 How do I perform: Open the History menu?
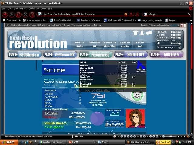(x=23, y=8)
